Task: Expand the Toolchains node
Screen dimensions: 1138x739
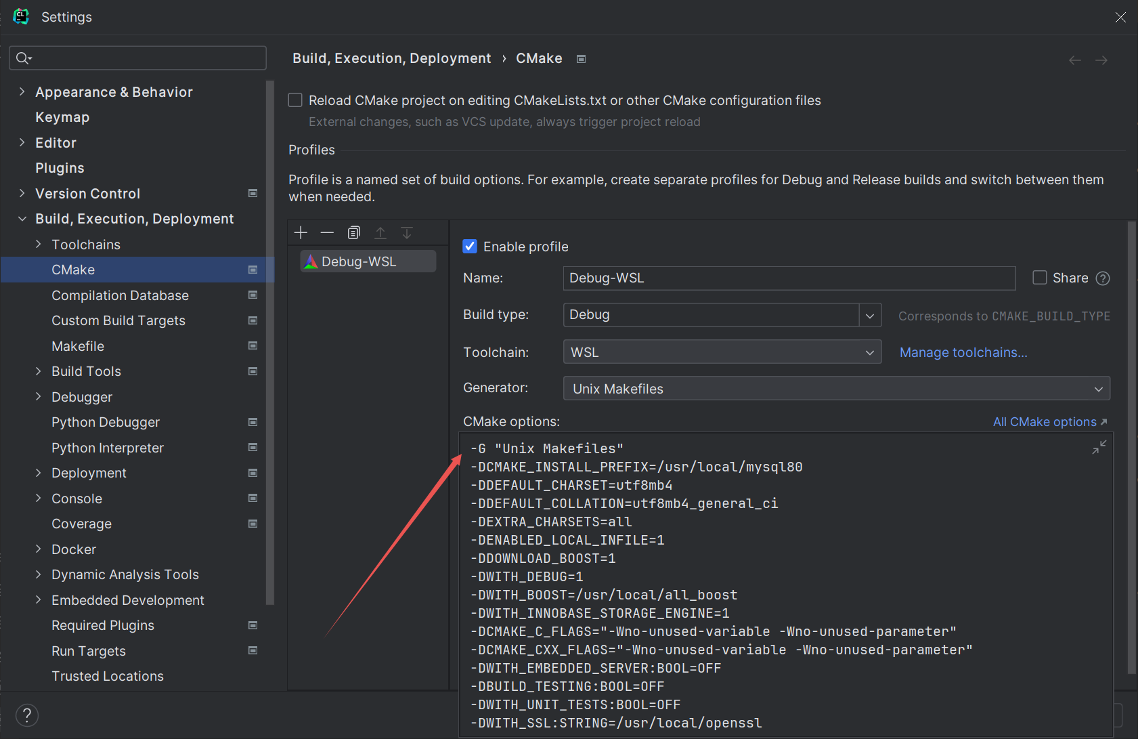Action: coord(38,244)
